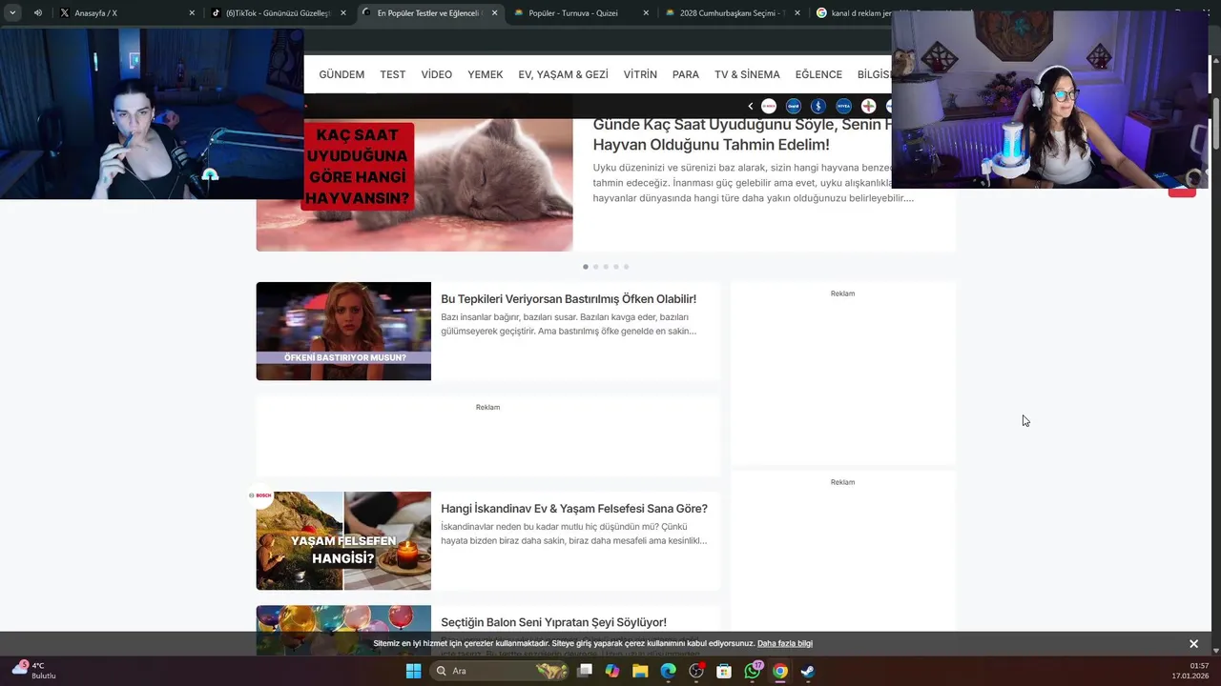Open OBS Studio from taskbar

click(x=696, y=671)
